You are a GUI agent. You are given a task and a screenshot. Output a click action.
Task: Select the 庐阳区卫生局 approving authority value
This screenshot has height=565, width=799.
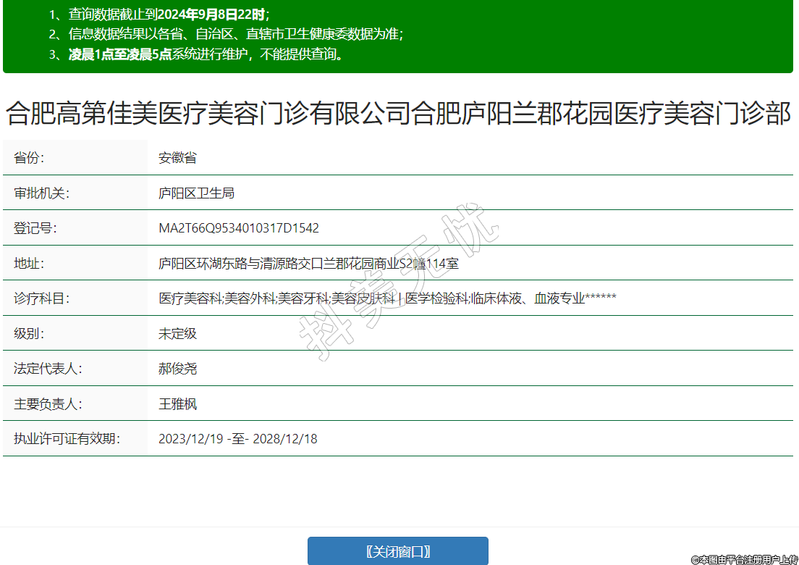(196, 193)
